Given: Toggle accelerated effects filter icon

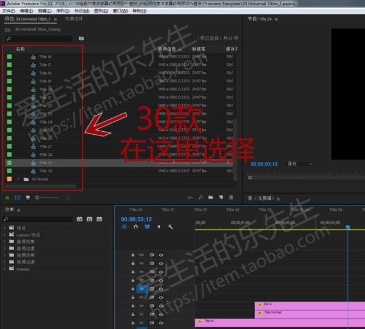Looking at the screenshot, I should pyautogui.click(x=79, y=219).
